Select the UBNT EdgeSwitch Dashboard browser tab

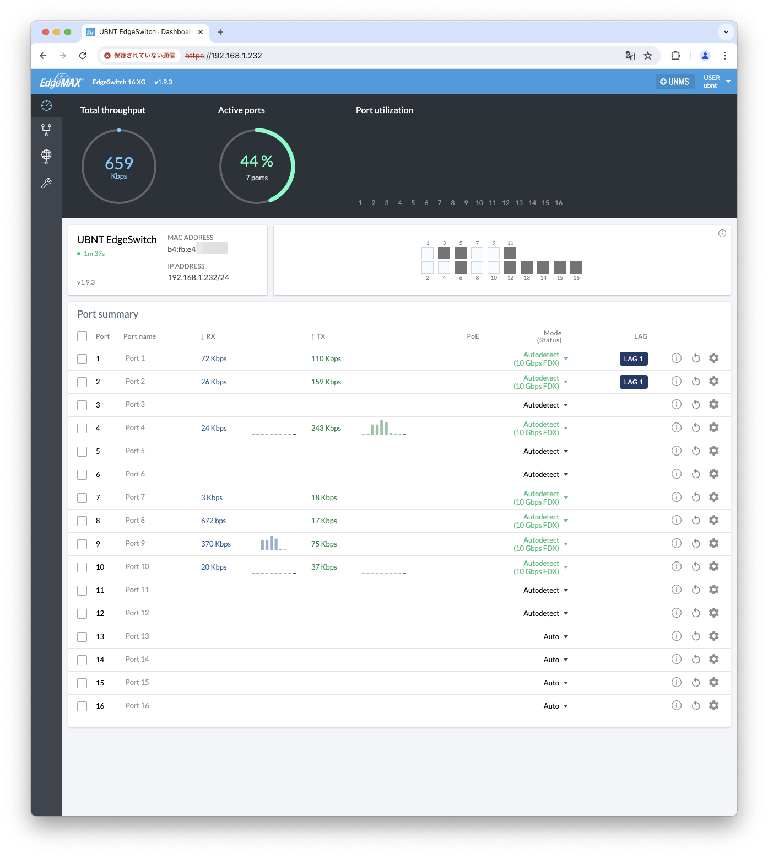(144, 32)
